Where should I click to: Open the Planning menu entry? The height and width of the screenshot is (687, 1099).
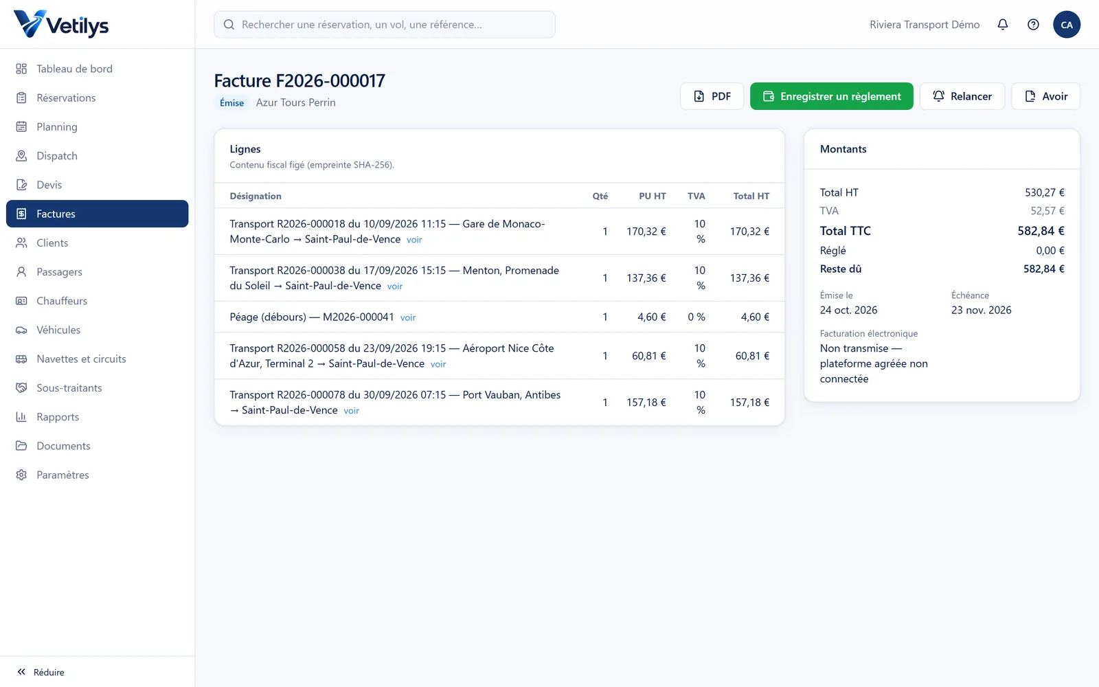(97, 127)
